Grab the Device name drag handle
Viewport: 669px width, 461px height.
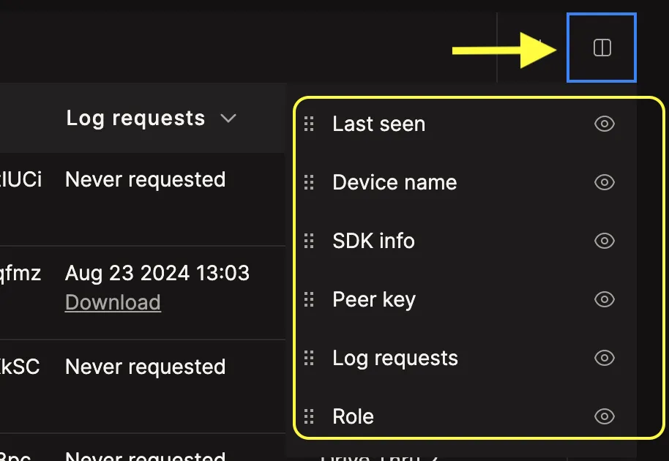tap(309, 182)
